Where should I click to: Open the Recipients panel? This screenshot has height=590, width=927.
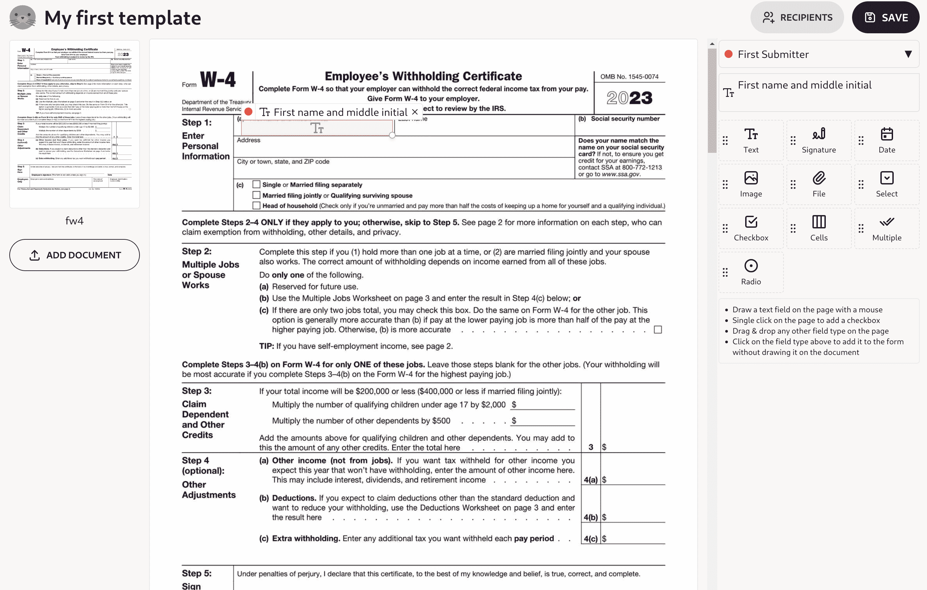tap(797, 17)
